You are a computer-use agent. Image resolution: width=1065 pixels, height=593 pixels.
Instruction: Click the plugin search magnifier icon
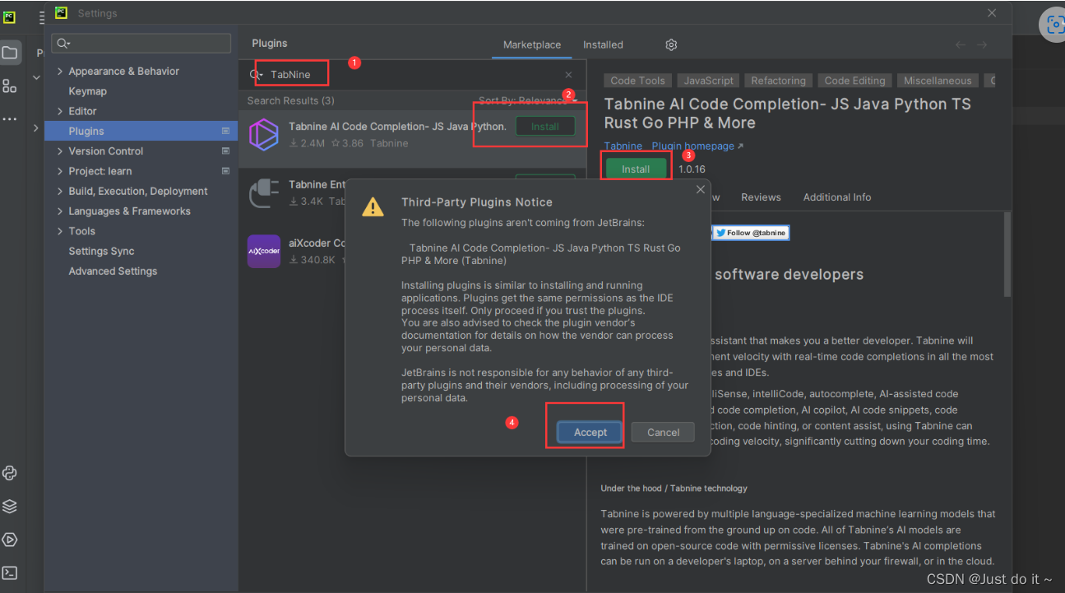tap(256, 75)
